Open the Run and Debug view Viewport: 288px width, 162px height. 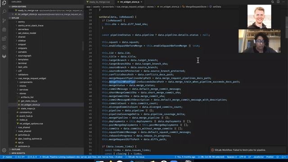click(4, 30)
